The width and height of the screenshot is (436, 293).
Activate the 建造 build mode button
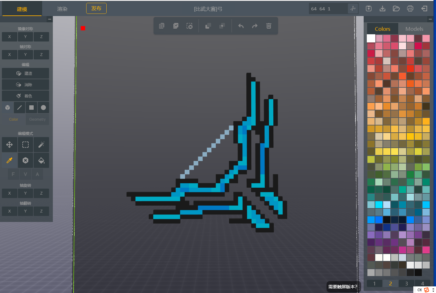(25, 73)
